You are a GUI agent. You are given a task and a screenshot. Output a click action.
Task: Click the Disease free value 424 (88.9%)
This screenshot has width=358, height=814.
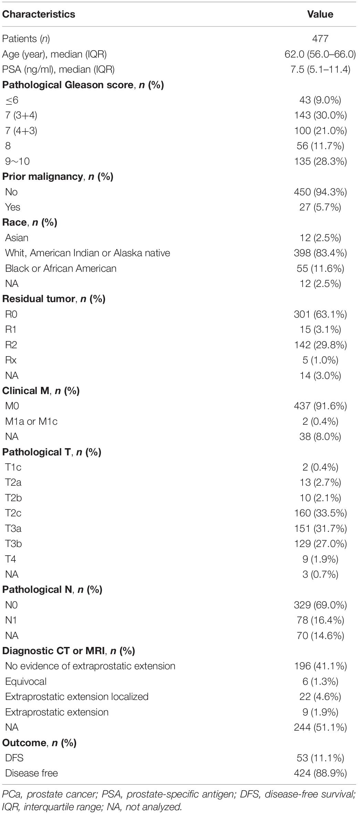(320, 773)
